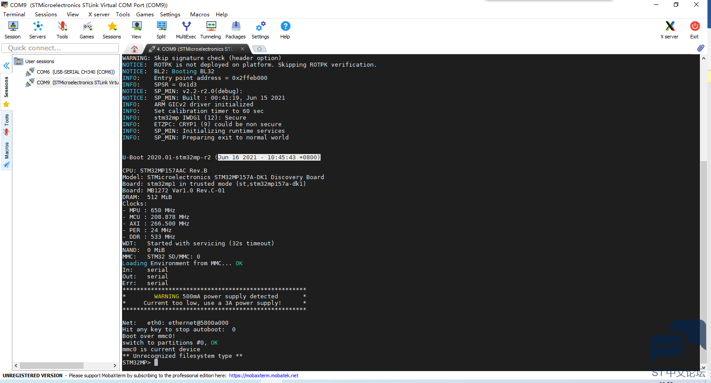The height and width of the screenshot is (383, 711).
Task: Click the red Exit power icon
Action: 695,30
